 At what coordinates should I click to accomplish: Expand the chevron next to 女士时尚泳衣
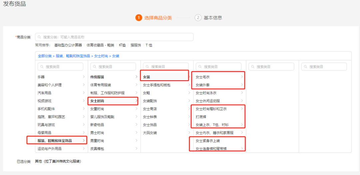[242, 93]
